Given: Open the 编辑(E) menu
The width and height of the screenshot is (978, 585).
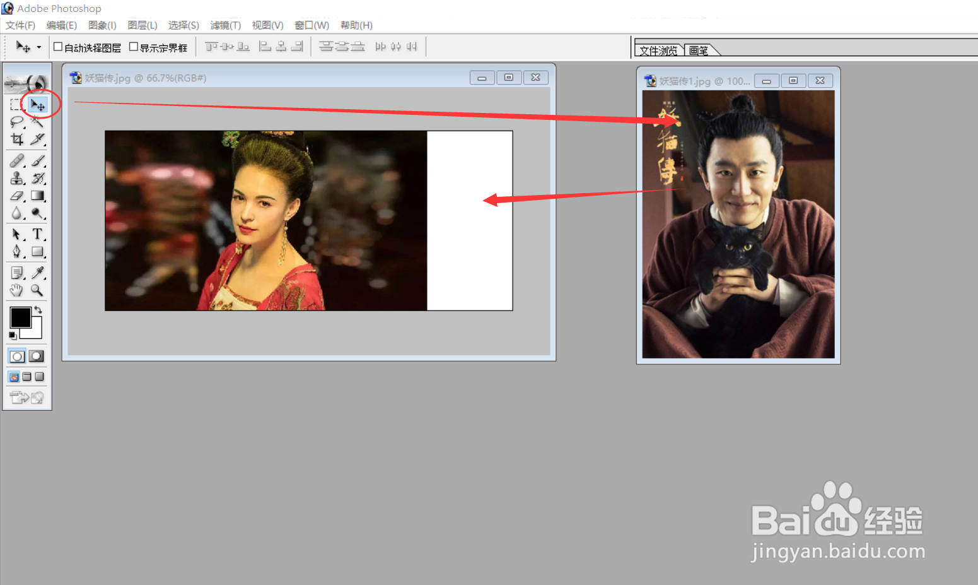Looking at the screenshot, I should [62, 25].
